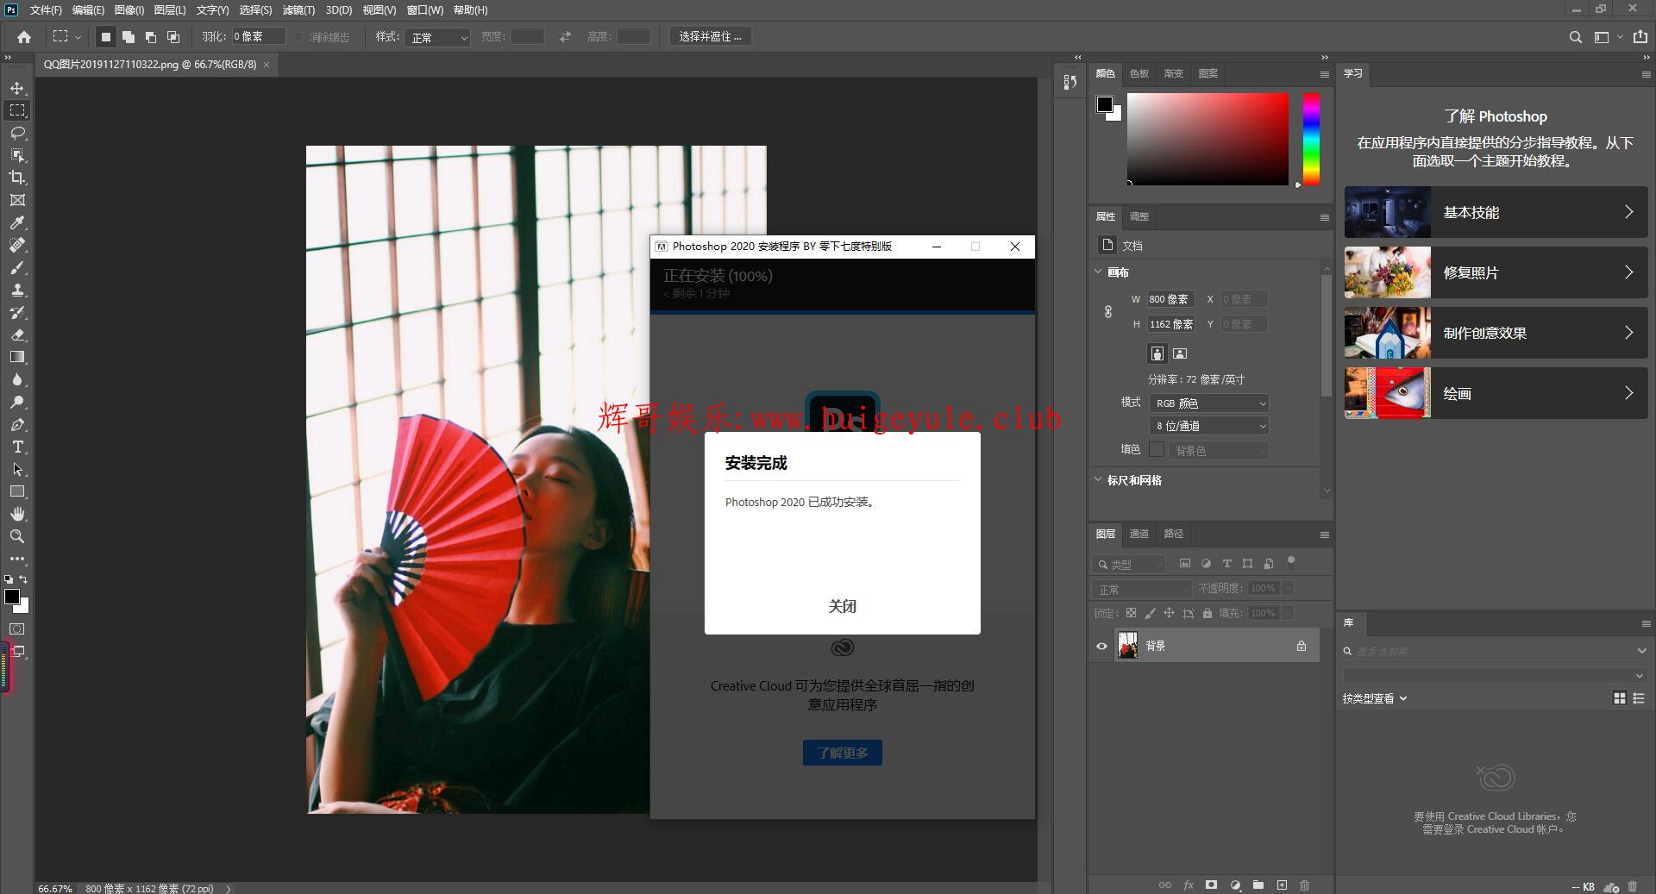Toggle the link width and height icon
Image resolution: width=1656 pixels, height=894 pixels.
click(1108, 311)
